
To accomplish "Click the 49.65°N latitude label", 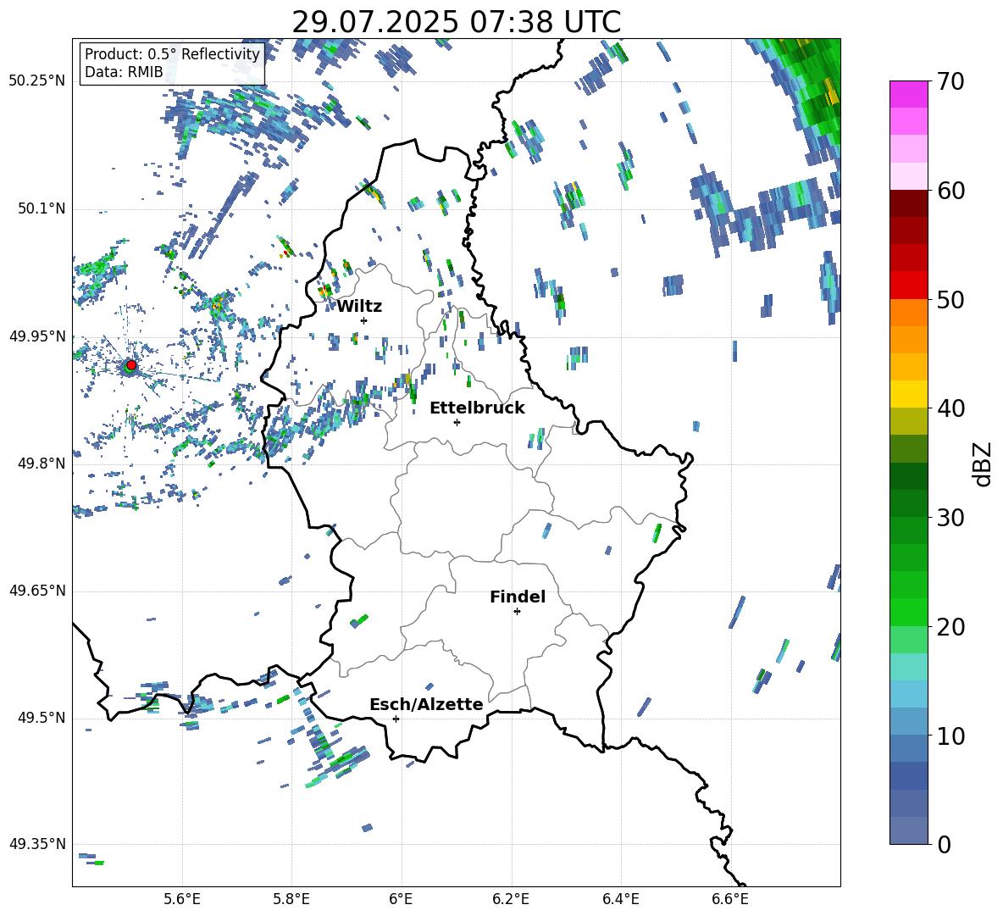I will point(37,591).
